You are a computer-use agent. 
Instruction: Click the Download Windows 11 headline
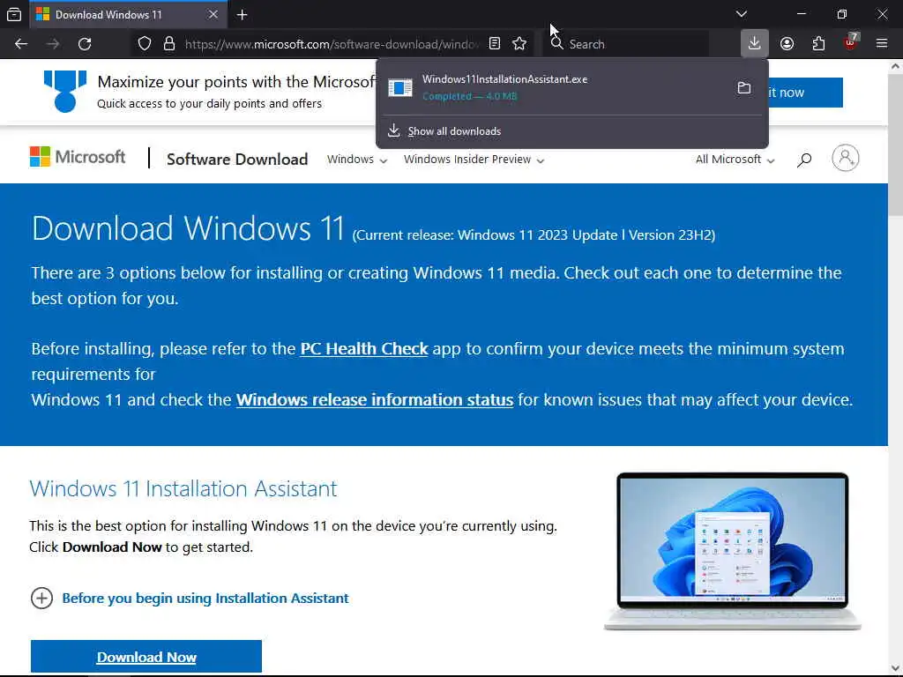pyautogui.click(x=188, y=228)
